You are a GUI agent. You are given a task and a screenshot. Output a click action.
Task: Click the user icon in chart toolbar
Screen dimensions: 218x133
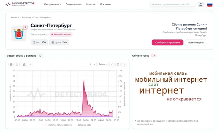click(30, 64)
